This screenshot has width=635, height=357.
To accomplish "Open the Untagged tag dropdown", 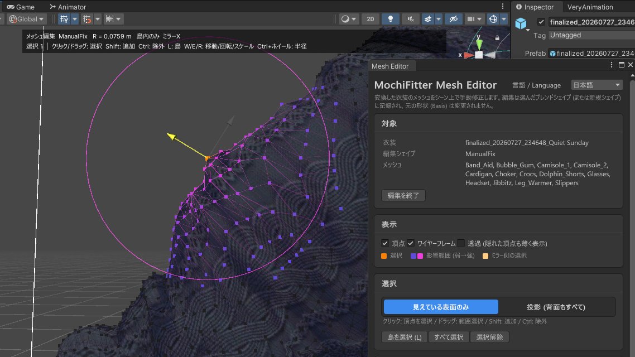I will [x=591, y=35].
